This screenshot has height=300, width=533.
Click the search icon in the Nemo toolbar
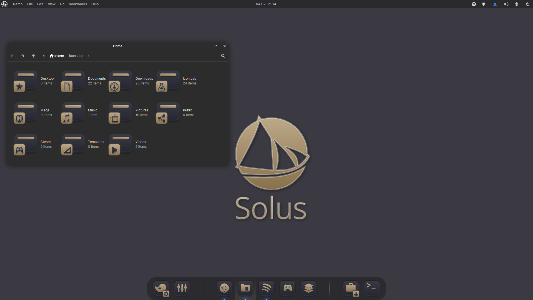point(223,56)
